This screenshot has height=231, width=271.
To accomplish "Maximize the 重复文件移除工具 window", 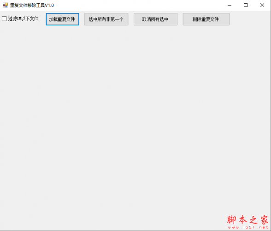I will (x=246, y=5).
